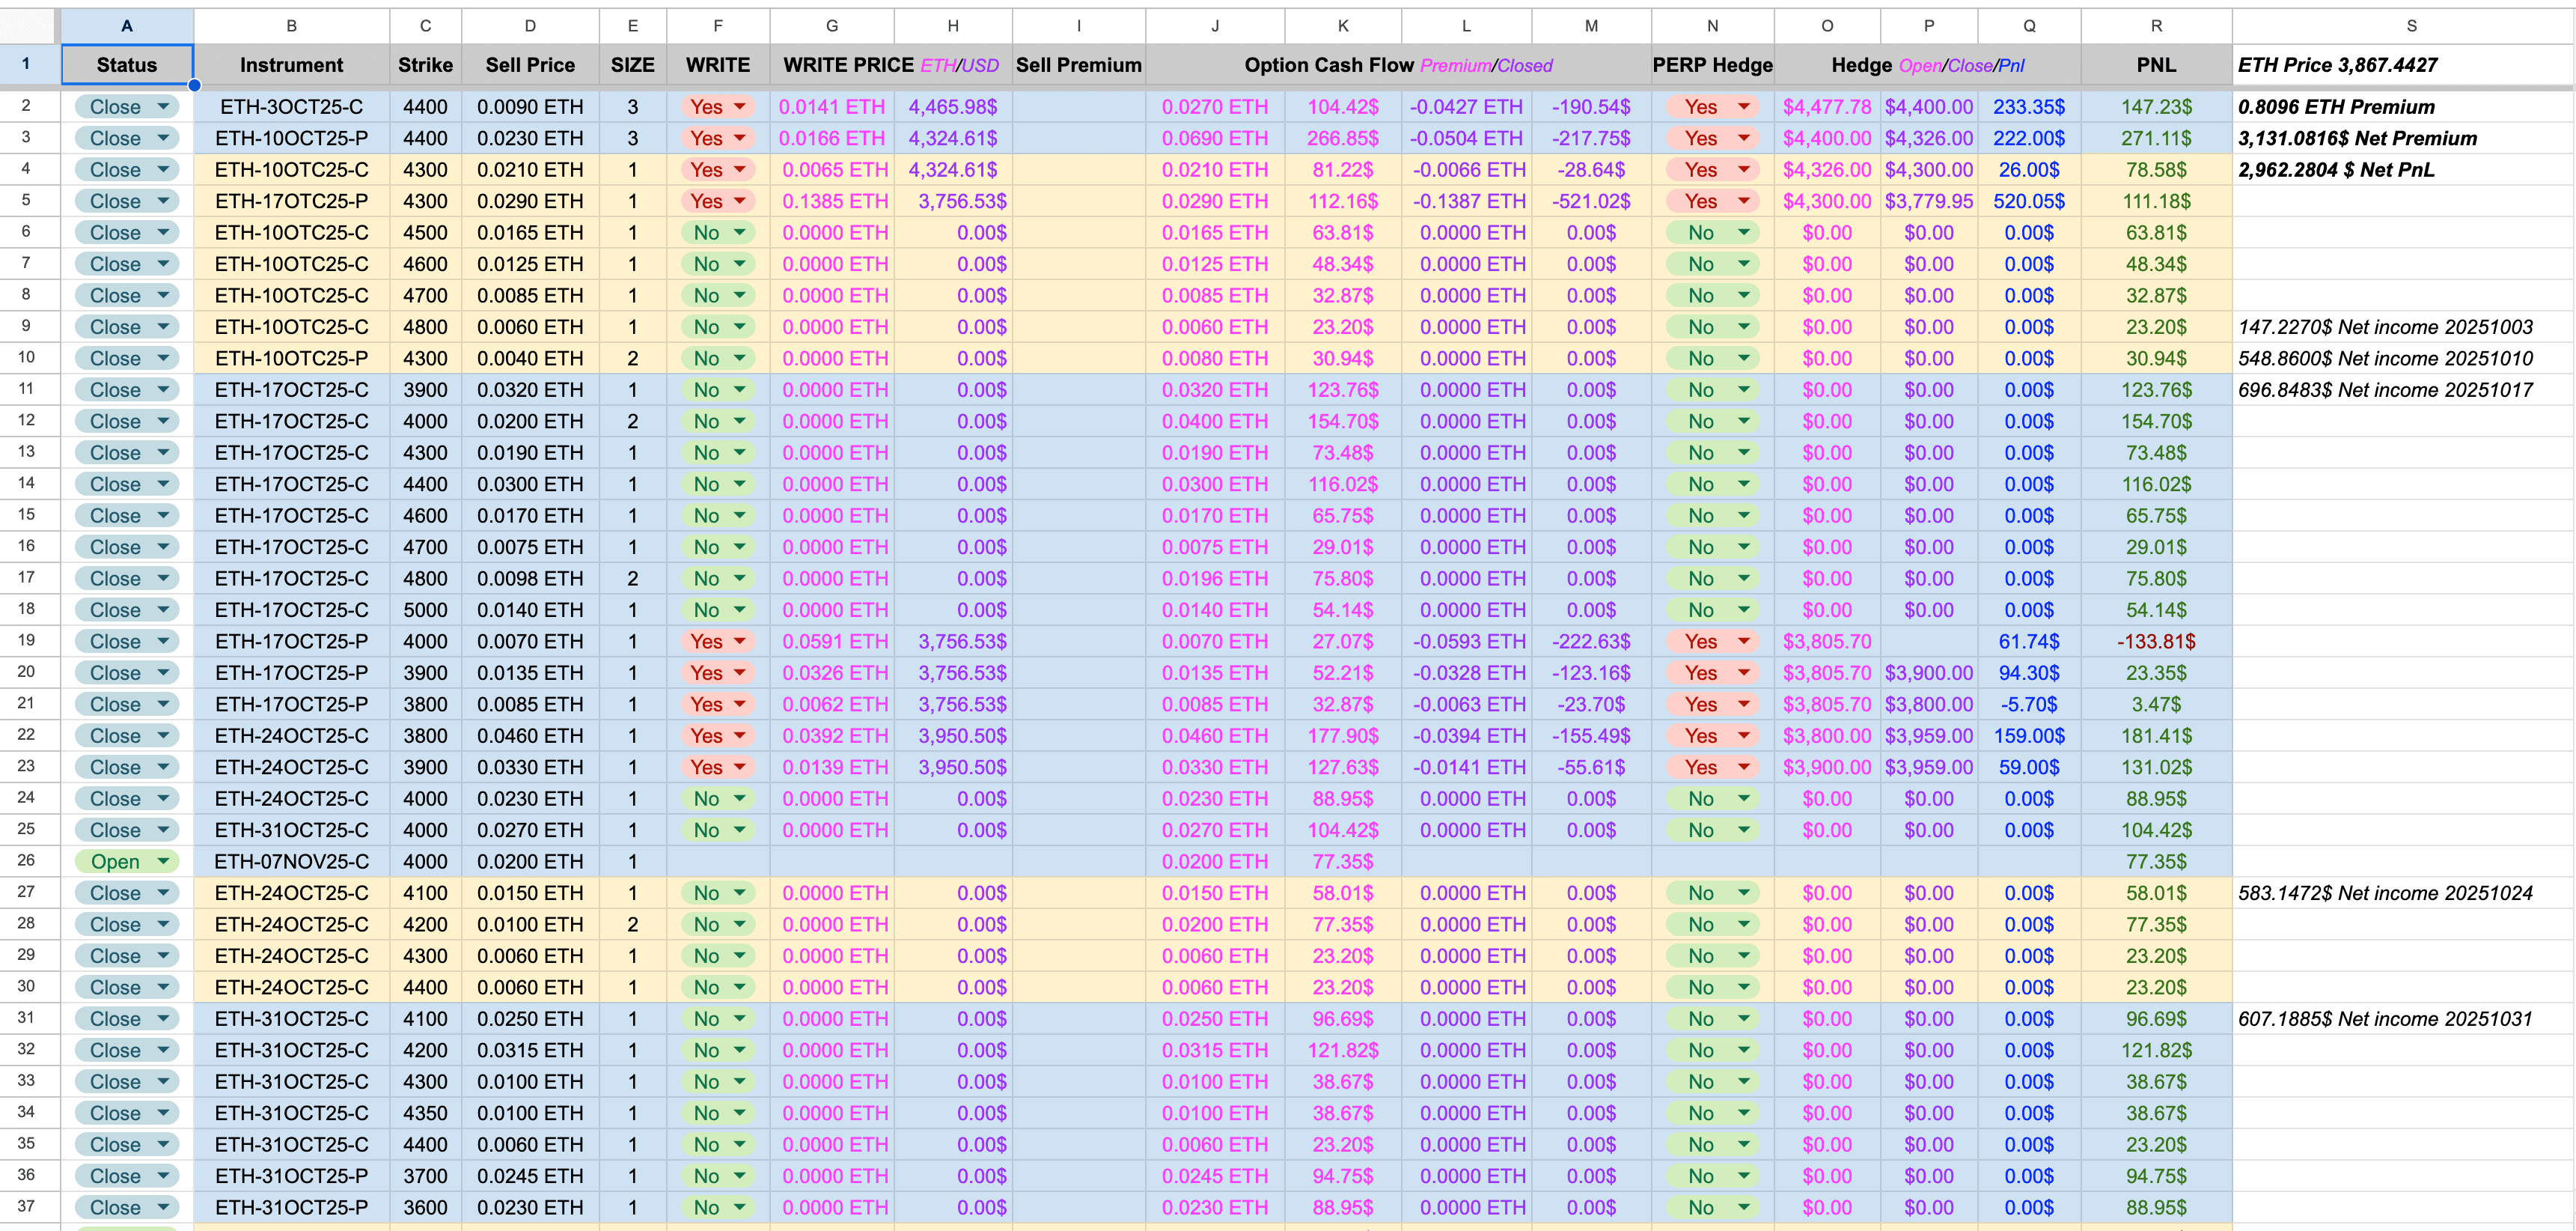Viewport: 2576px width, 1231px height.
Task: Open the WRITE No dropdown for ETH-10OTC25-C strike 4500
Action: point(717,232)
